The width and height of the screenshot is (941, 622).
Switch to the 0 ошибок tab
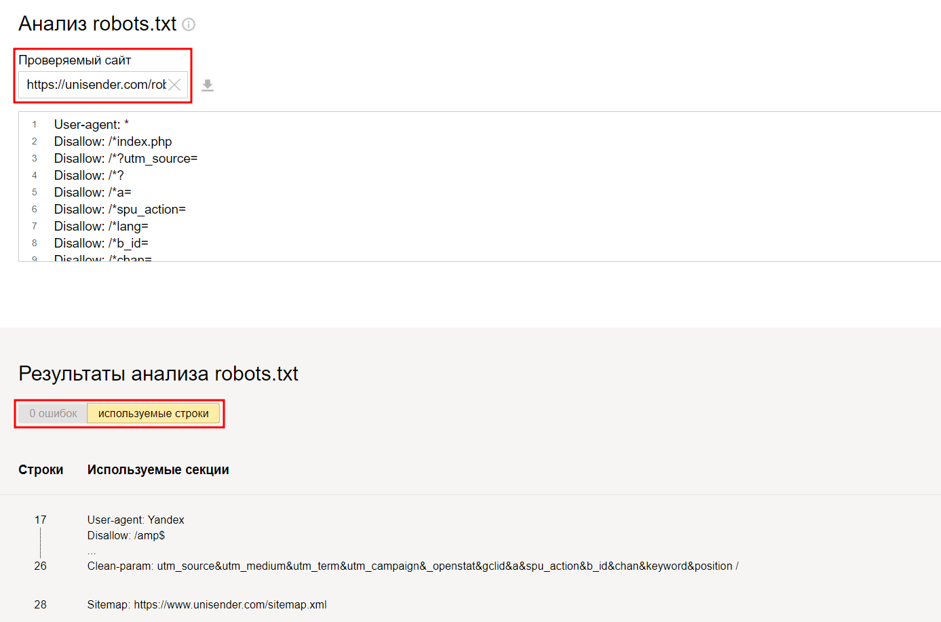tap(53, 413)
